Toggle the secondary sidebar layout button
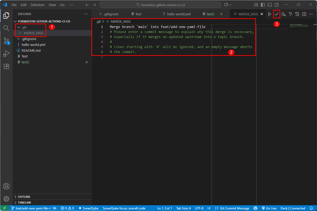Image resolution: width=317 pixels, height=211 pixels. pos(276,5)
